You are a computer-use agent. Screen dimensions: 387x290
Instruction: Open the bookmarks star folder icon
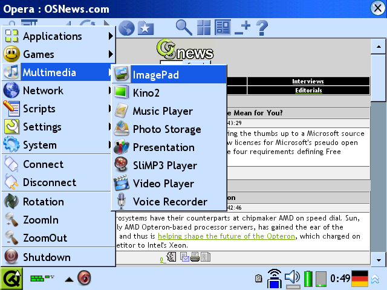[x=146, y=28]
